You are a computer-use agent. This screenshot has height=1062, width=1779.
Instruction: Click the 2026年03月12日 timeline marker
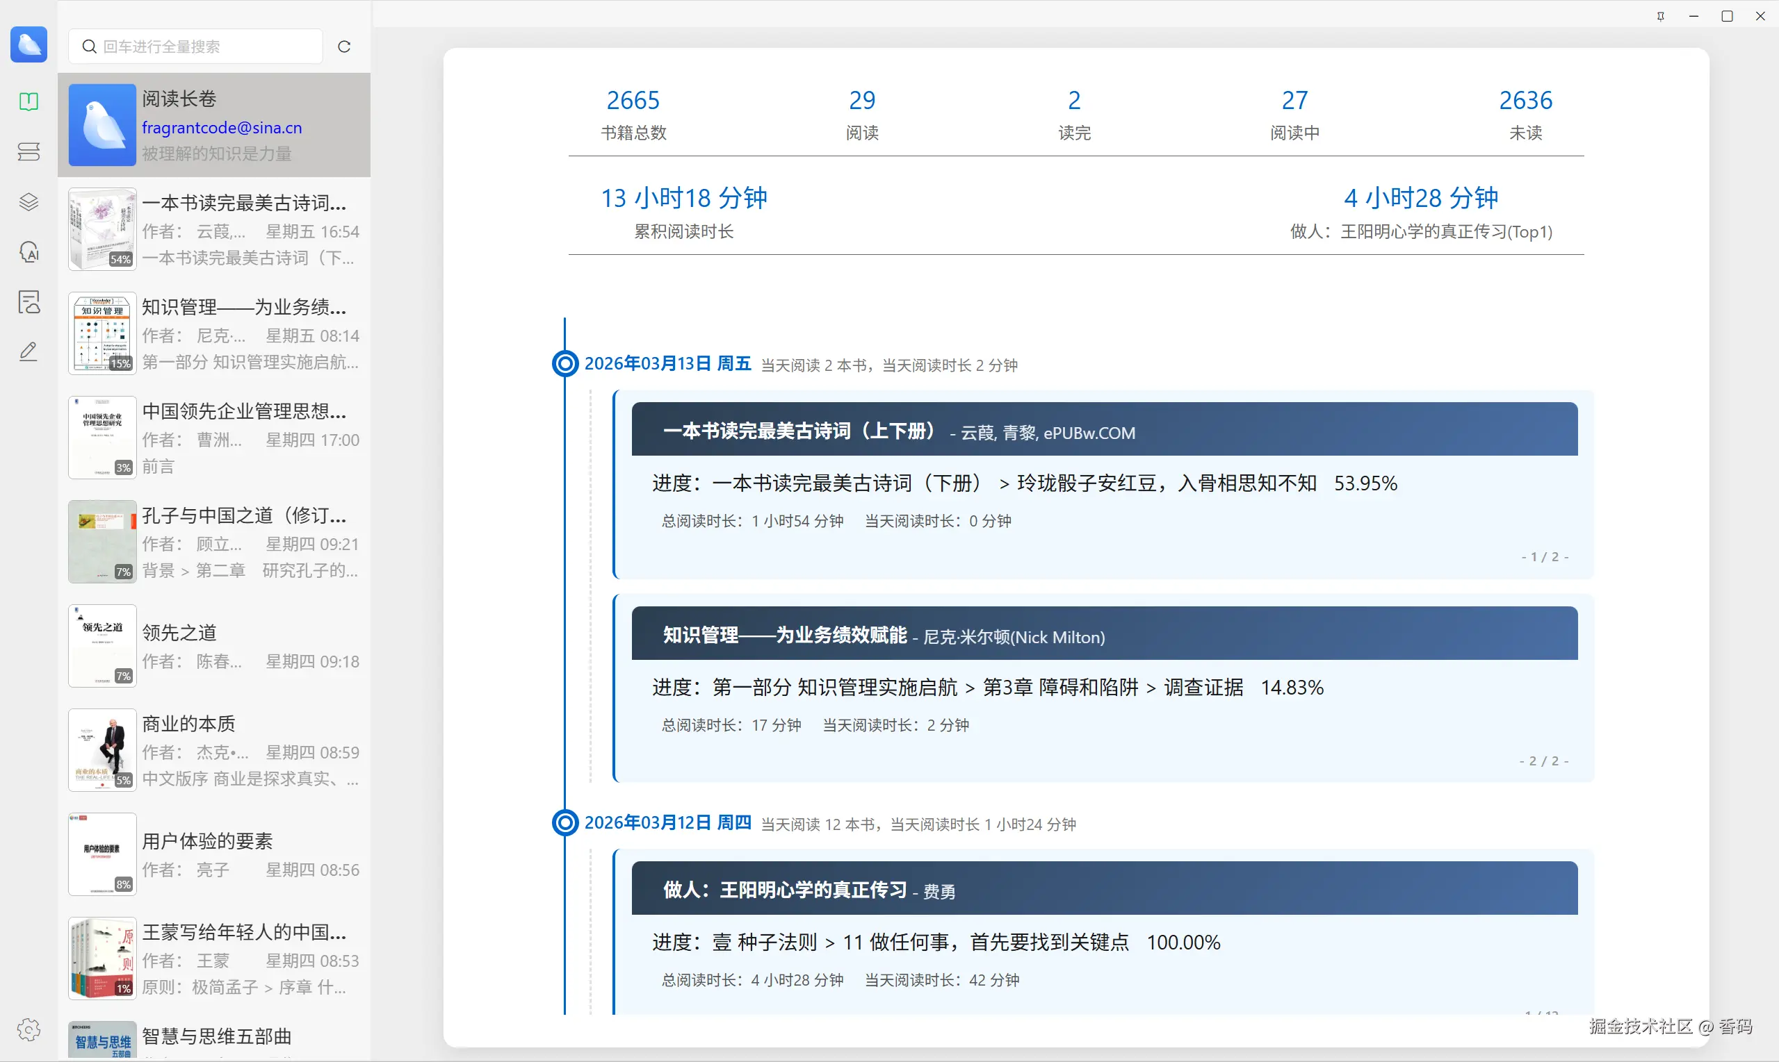[x=565, y=823]
